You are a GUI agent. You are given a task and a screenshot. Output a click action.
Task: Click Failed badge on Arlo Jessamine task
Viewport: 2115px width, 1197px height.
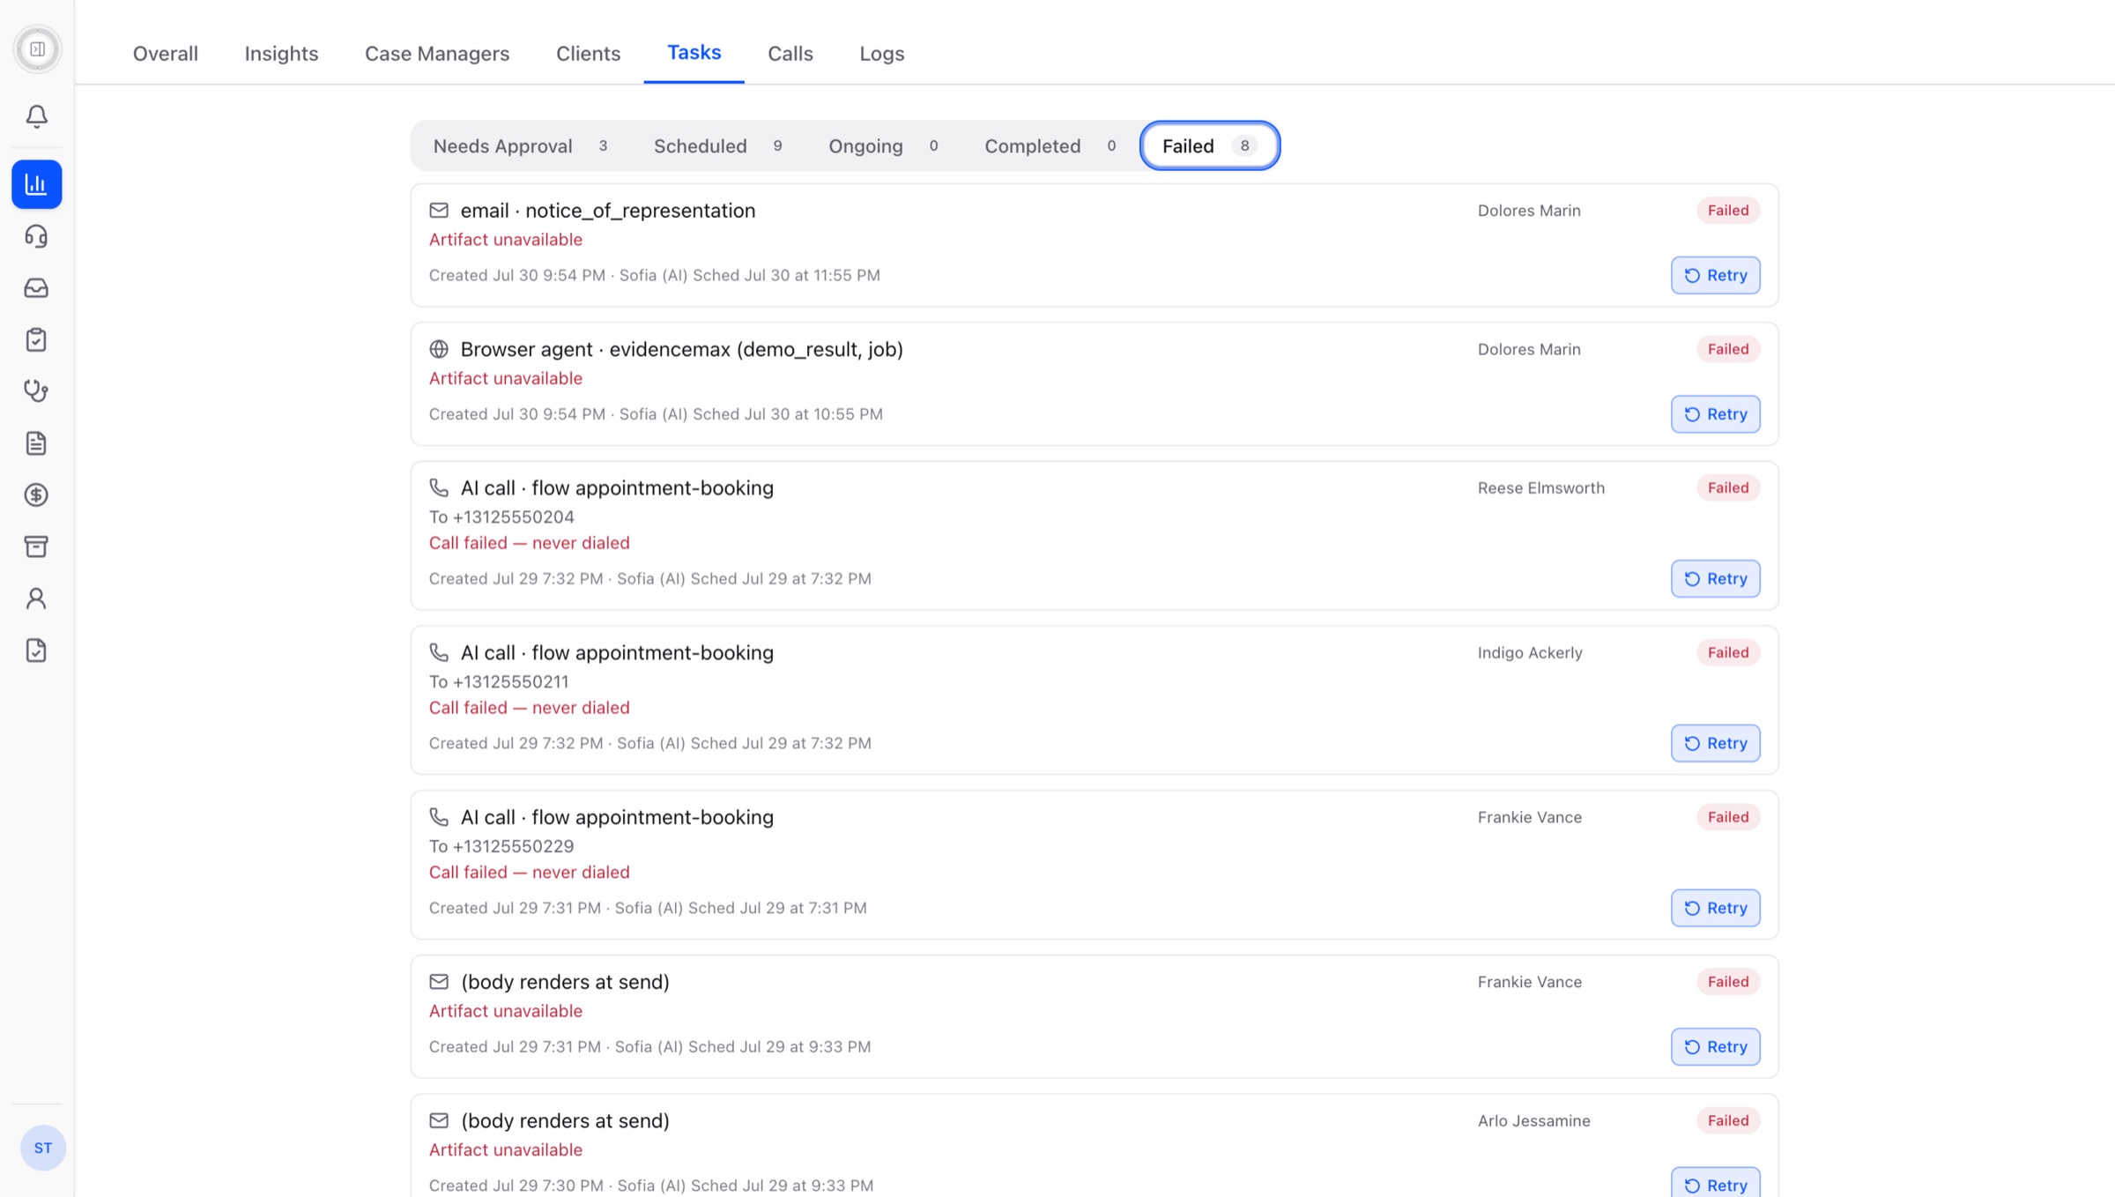click(1727, 1121)
